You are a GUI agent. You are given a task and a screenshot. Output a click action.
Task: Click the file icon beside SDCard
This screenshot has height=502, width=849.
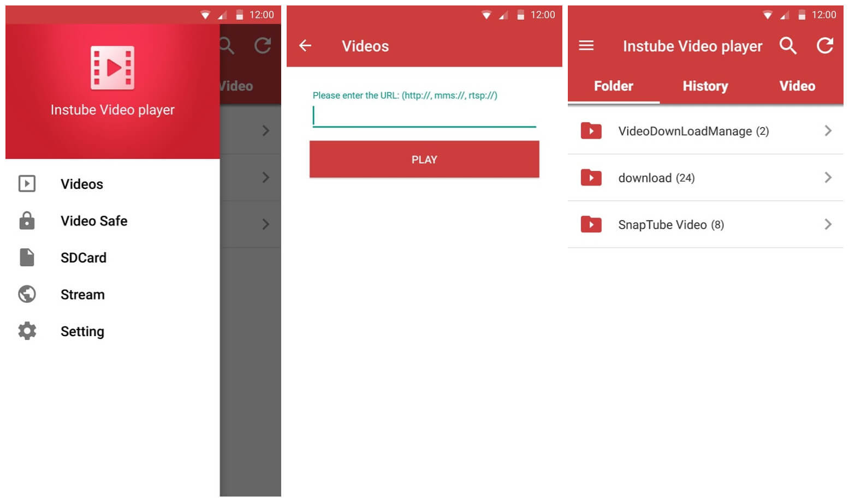(27, 258)
